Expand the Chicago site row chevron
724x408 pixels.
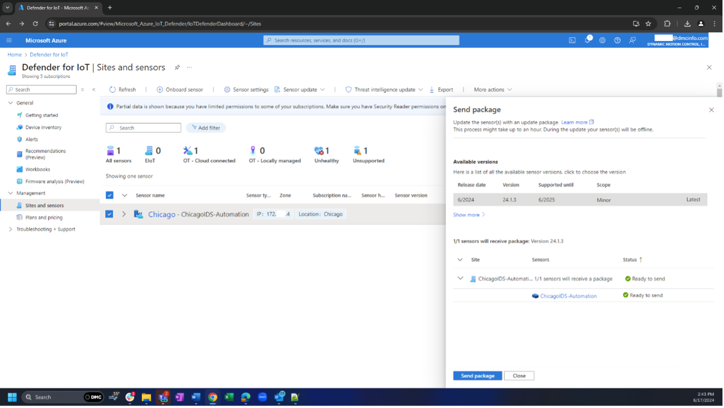(124, 214)
